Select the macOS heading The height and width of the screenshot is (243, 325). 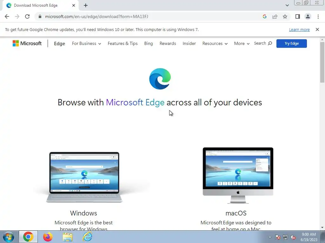pos(236,213)
